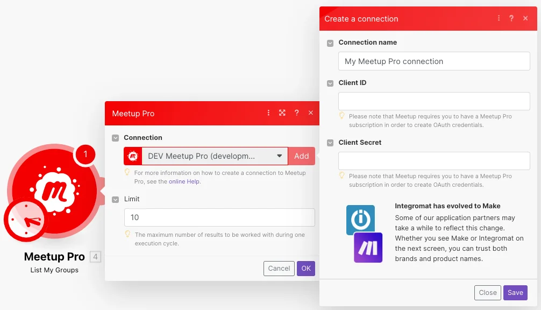Click Cancel in Meetup Pro dialog
541x310 pixels.
[x=279, y=268]
